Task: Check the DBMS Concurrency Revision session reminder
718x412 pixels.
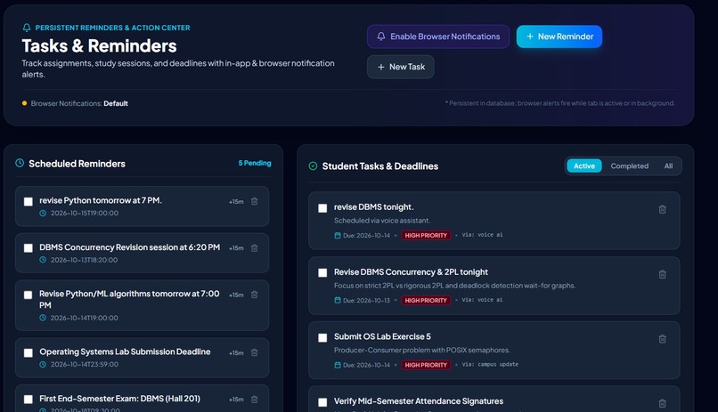Action: pos(29,248)
